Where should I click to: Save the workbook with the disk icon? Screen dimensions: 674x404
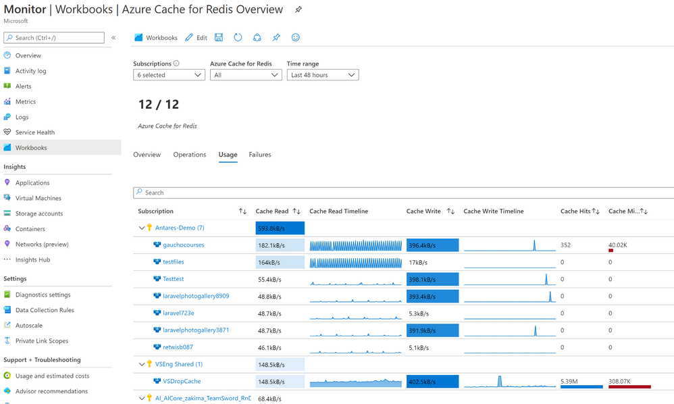coord(219,37)
